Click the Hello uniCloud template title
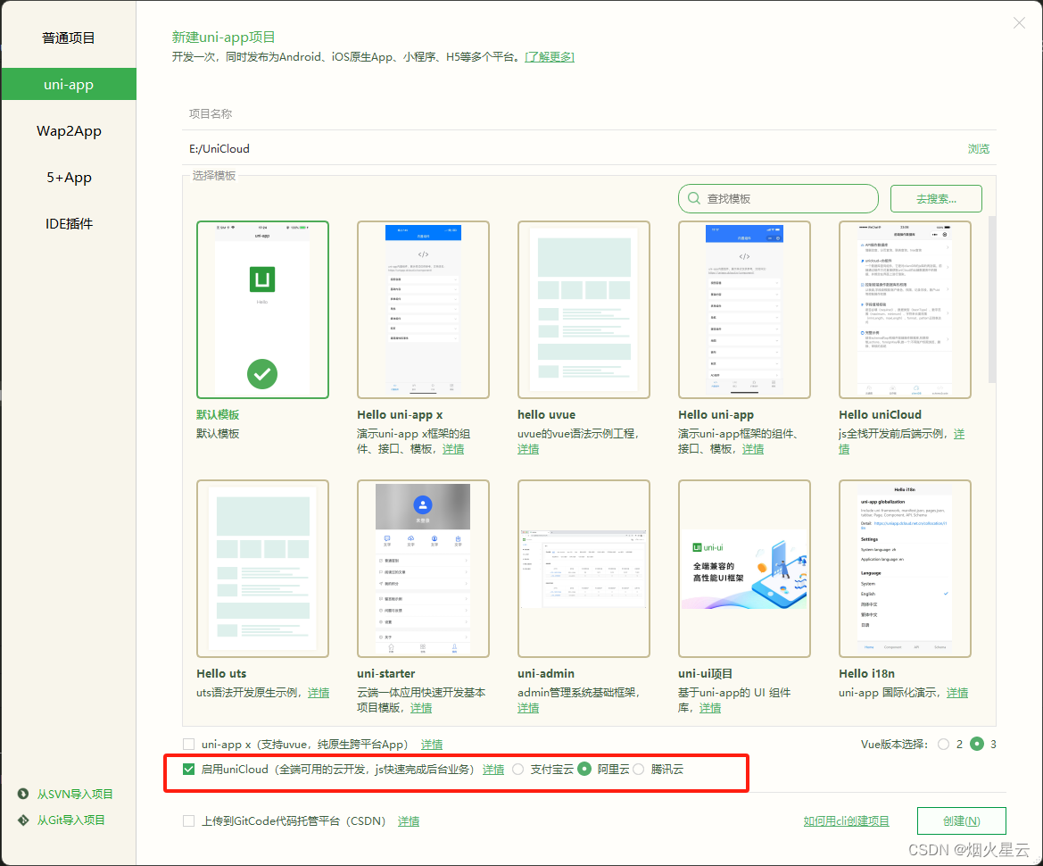The width and height of the screenshot is (1043, 866). [880, 414]
